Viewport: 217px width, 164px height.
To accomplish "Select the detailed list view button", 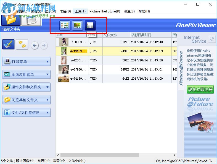I will [x=90, y=25].
